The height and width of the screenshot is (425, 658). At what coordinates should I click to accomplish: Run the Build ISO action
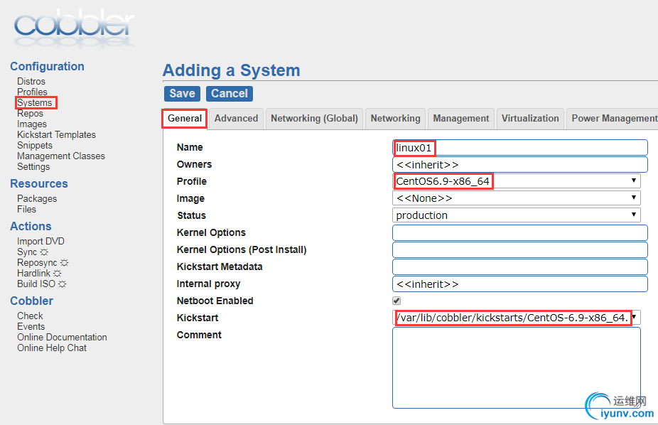[41, 284]
